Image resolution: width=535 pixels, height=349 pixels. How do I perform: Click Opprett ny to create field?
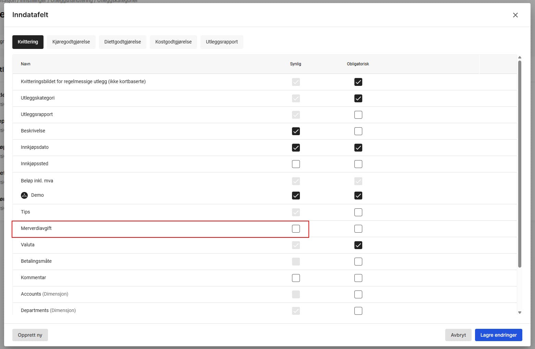[x=30, y=335]
